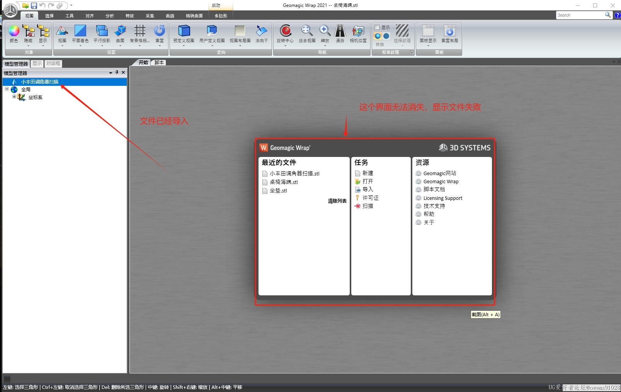Open 预定义视图 blue cube icon

[x=184, y=31]
